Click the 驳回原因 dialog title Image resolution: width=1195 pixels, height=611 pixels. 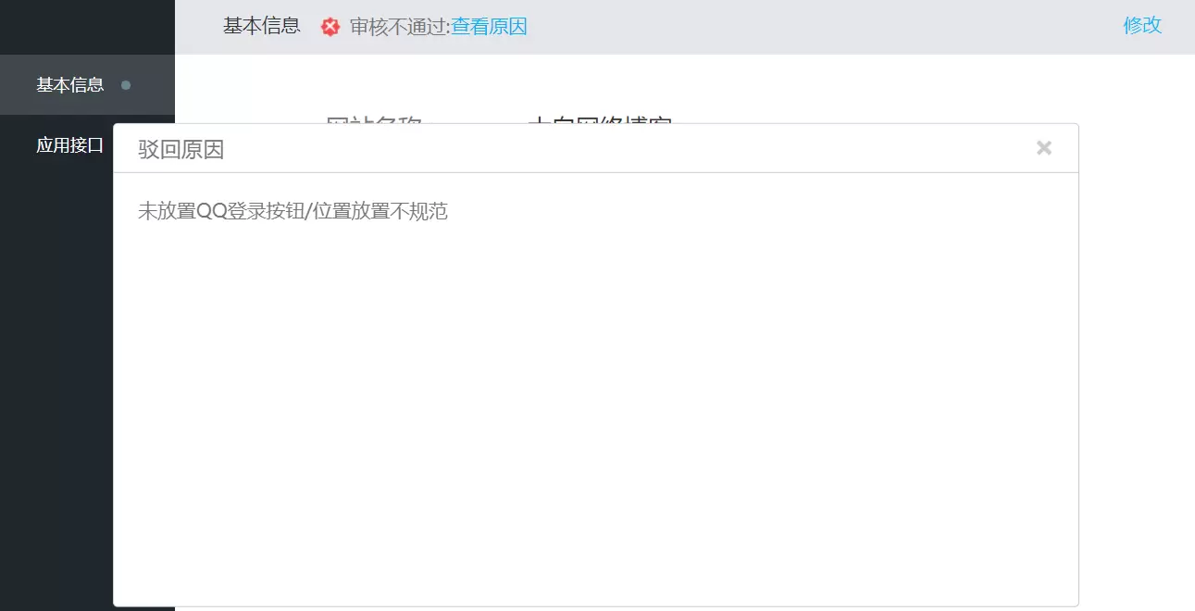point(181,149)
